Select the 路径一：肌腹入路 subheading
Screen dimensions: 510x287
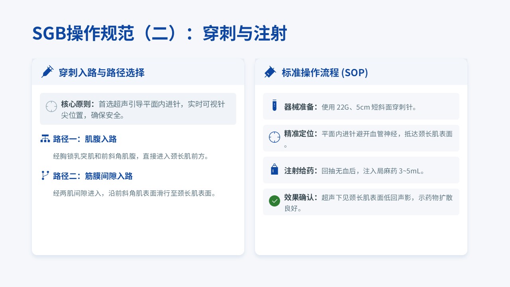[85, 139]
